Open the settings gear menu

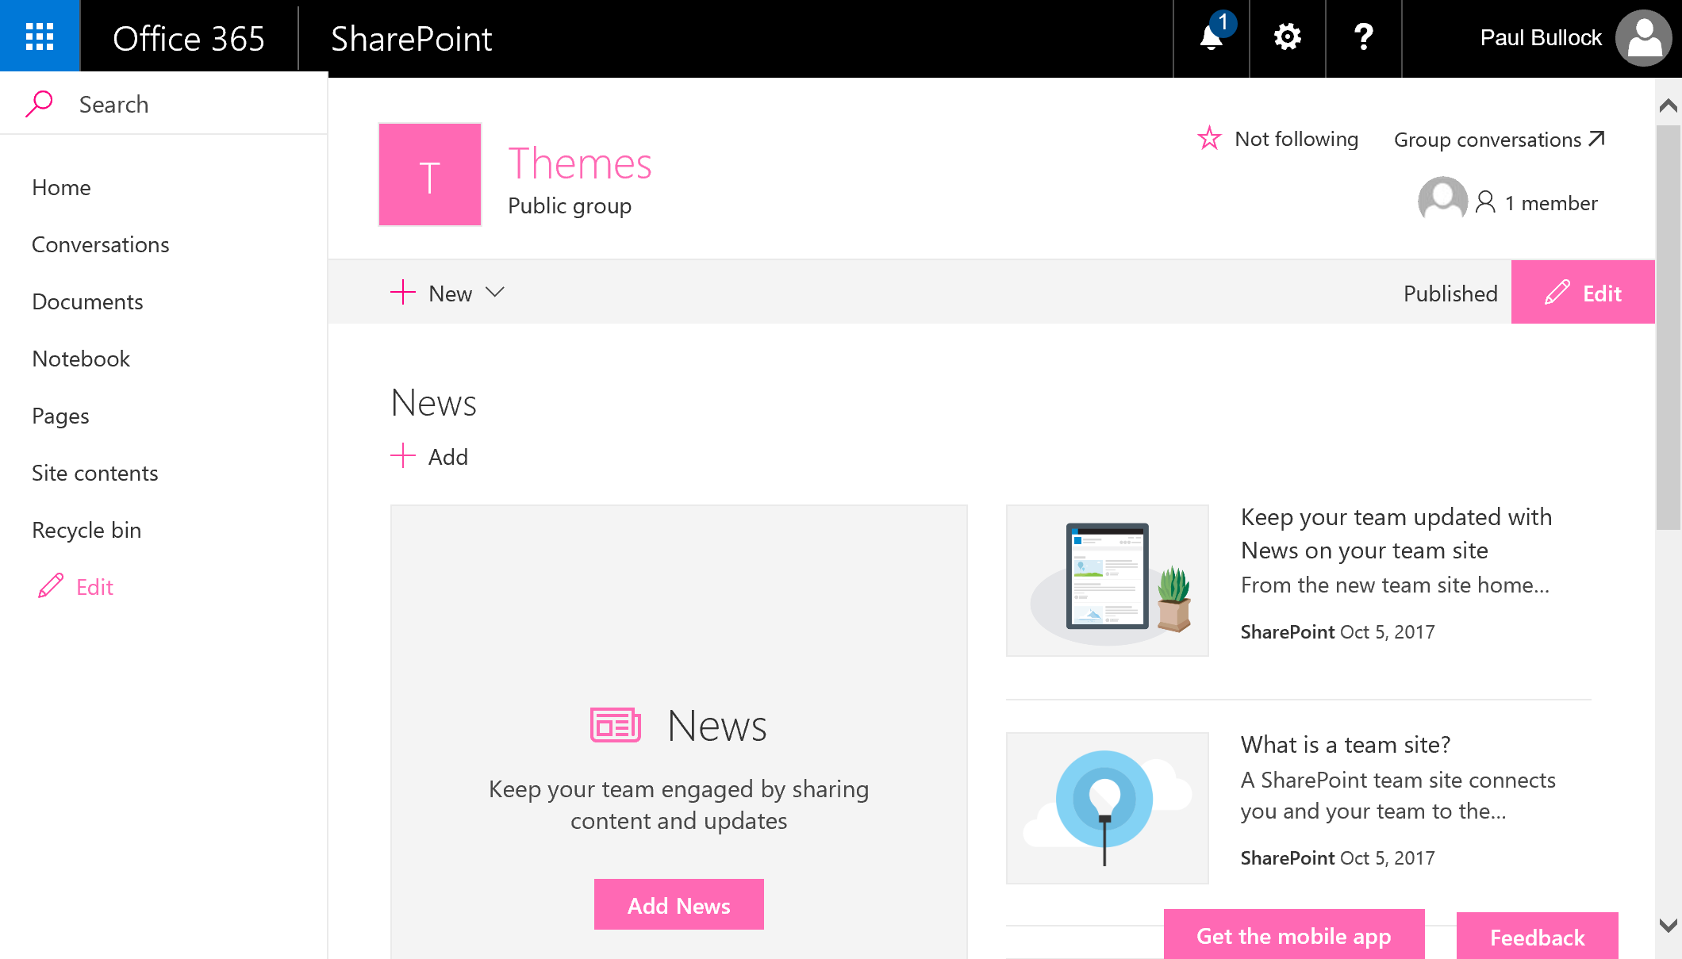click(x=1287, y=37)
